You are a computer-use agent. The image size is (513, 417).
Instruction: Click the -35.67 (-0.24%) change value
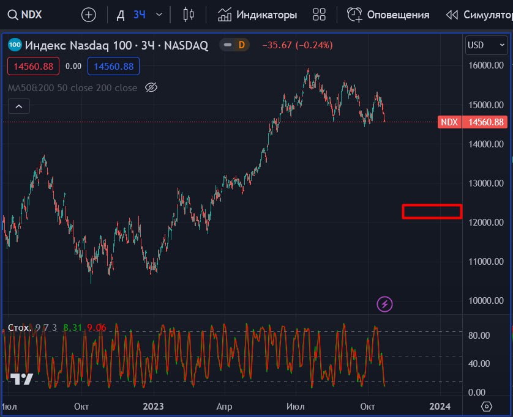[x=298, y=45]
